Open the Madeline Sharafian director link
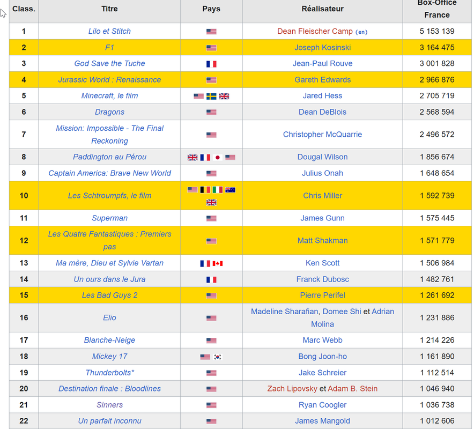The height and width of the screenshot is (429, 474). [x=285, y=312]
